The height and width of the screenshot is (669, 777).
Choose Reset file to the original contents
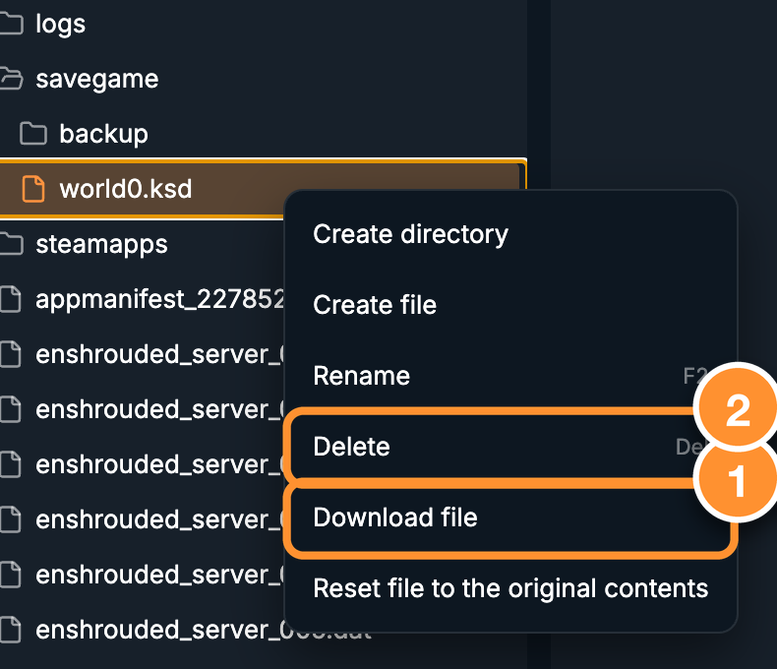point(510,588)
